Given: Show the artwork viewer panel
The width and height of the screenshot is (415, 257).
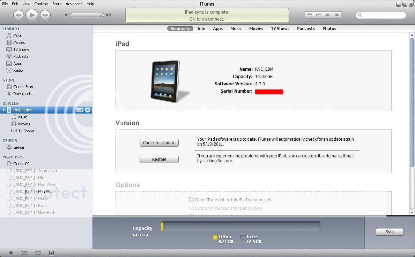Looking at the screenshot, I should click(x=51, y=253).
